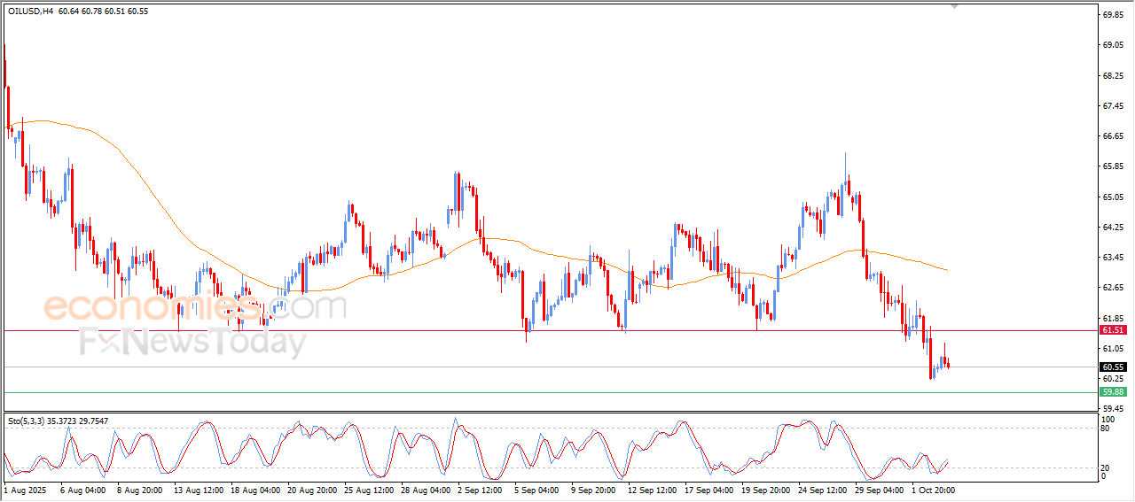Click the 59.45 price scale label
The width and height of the screenshot is (1135, 502).
pyautogui.click(x=1112, y=408)
